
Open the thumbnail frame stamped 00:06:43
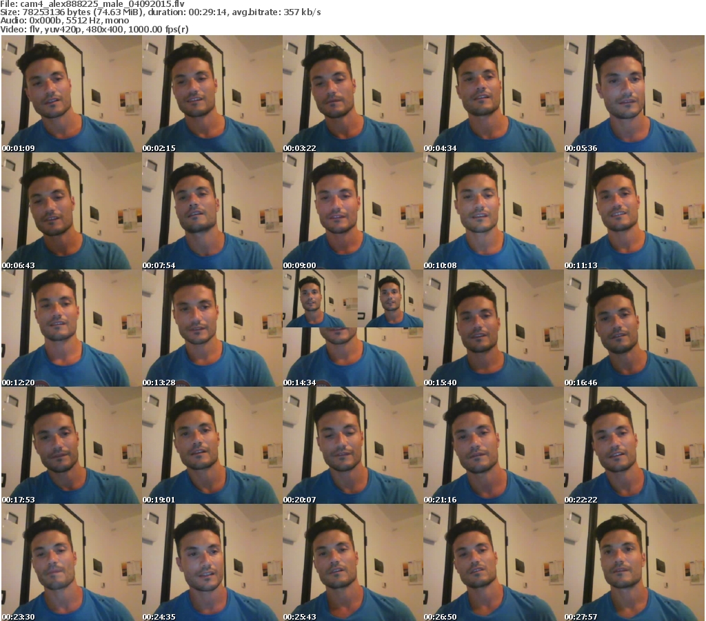click(x=72, y=211)
